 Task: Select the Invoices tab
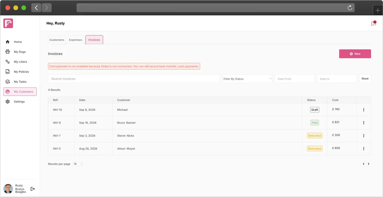[x=94, y=40]
